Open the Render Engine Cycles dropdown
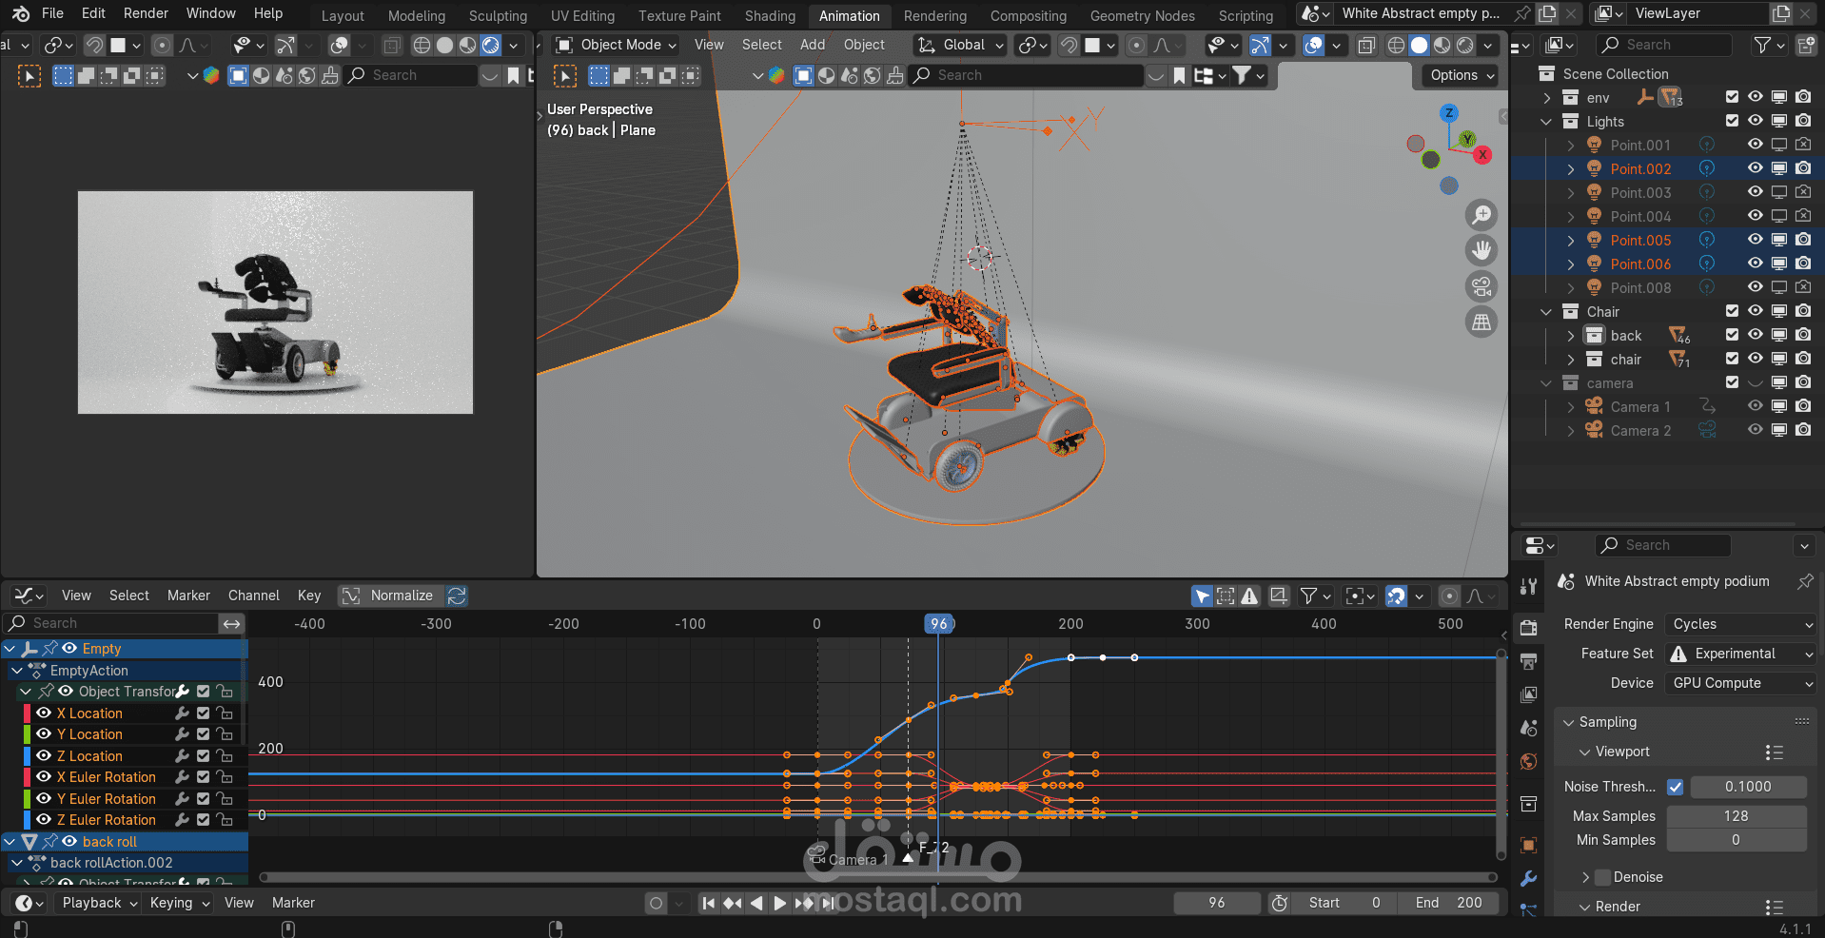Image resolution: width=1825 pixels, height=938 pixels. coord(1741,624)
